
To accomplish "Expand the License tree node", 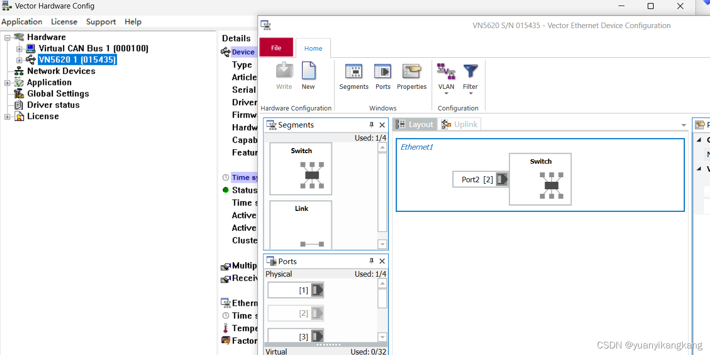I will (x=8, y=117).
